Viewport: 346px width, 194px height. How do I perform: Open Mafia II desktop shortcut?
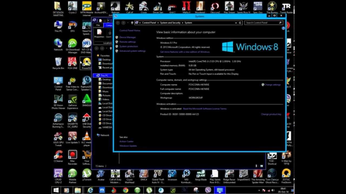pos(187,8)
